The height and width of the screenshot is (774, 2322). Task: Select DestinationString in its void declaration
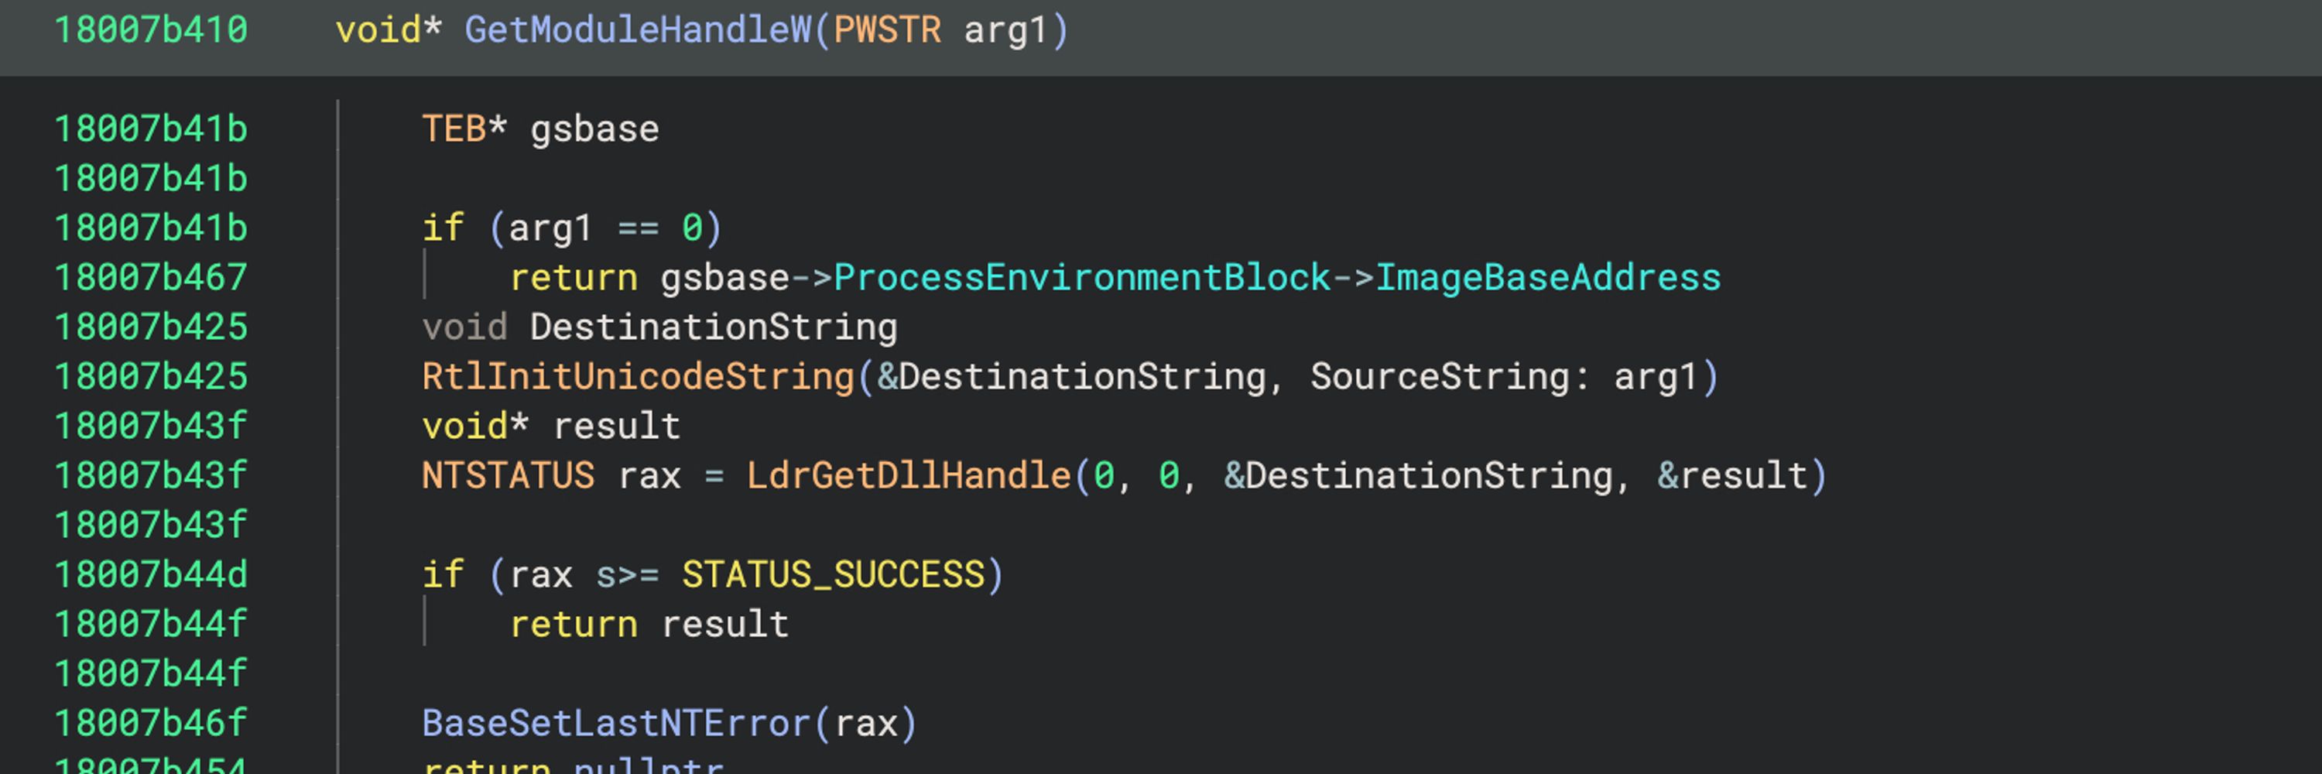pyautogui.click(x=714, y=327)
